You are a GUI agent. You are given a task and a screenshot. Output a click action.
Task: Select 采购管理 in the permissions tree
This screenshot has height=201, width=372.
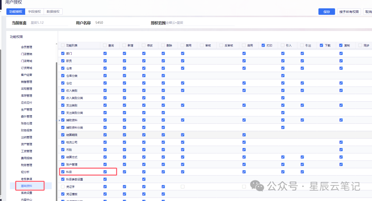click(27, 89)
